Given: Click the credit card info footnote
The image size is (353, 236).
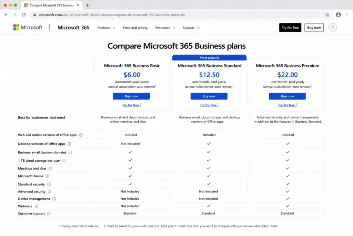Looking at the screenshot, I should (191, 226).
